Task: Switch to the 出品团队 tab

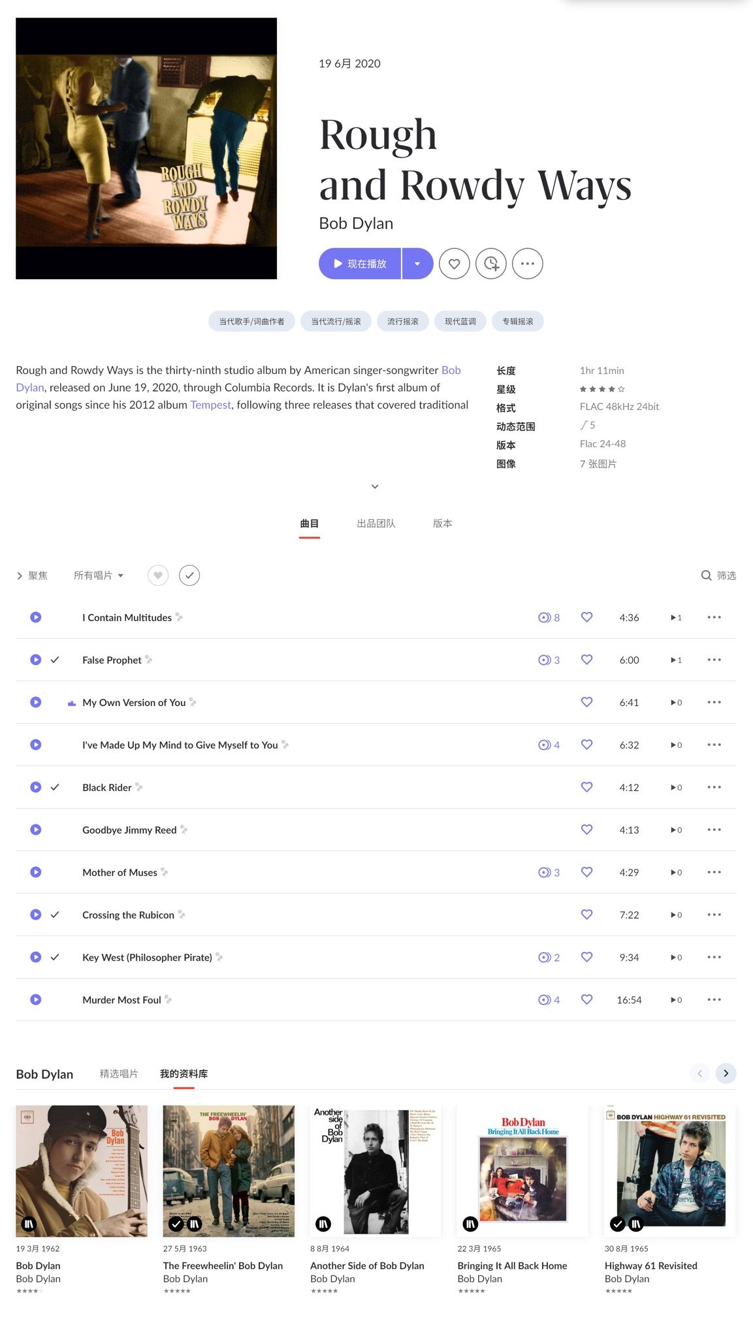Action: click(376, 524)
